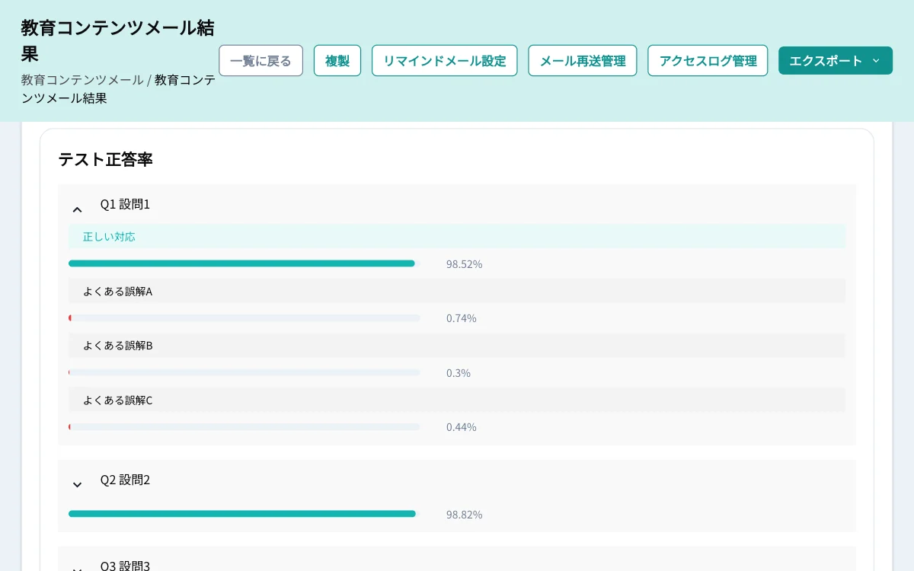The height and width of the screenshot is (571, 914).
Task: Click the Q1 設問1 title
Action: [125, 204]
